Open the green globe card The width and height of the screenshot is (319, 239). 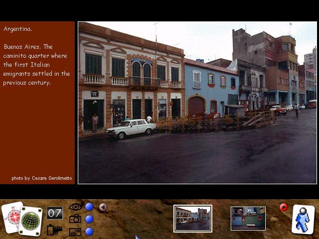point(30,221)
